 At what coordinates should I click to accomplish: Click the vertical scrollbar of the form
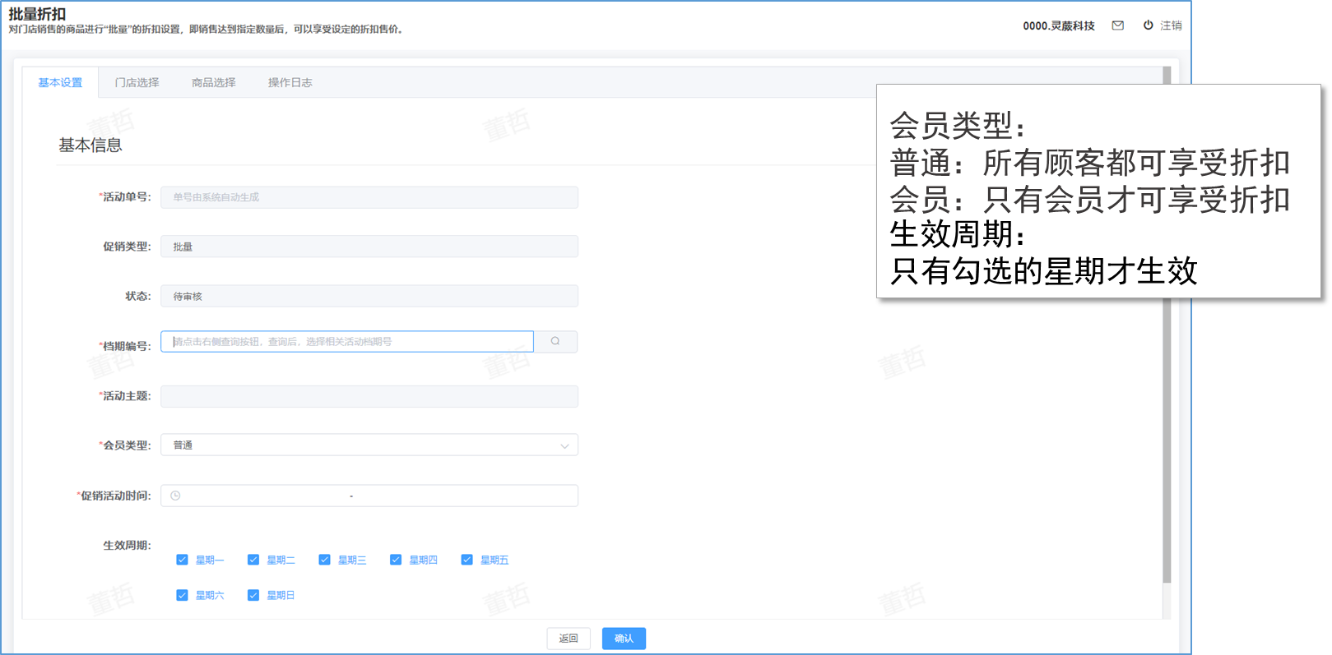(x=1167, y=440)
